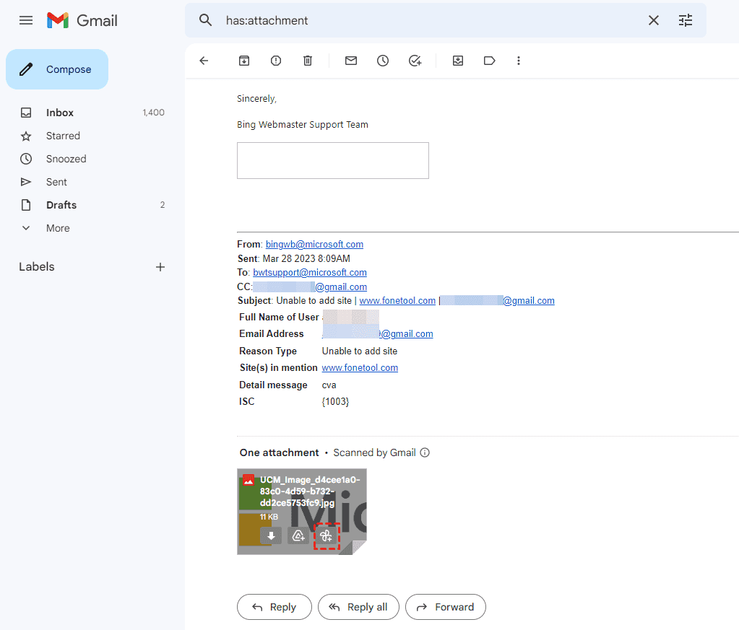Screen dimensions: 739x630
Task: Click the ISC value {1003}
Action: (x=335, y=401)
